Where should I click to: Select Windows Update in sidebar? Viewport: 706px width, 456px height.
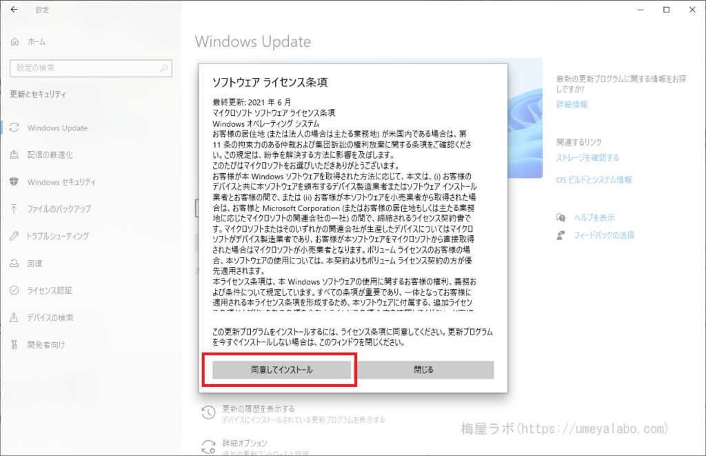tap(58, 128)
